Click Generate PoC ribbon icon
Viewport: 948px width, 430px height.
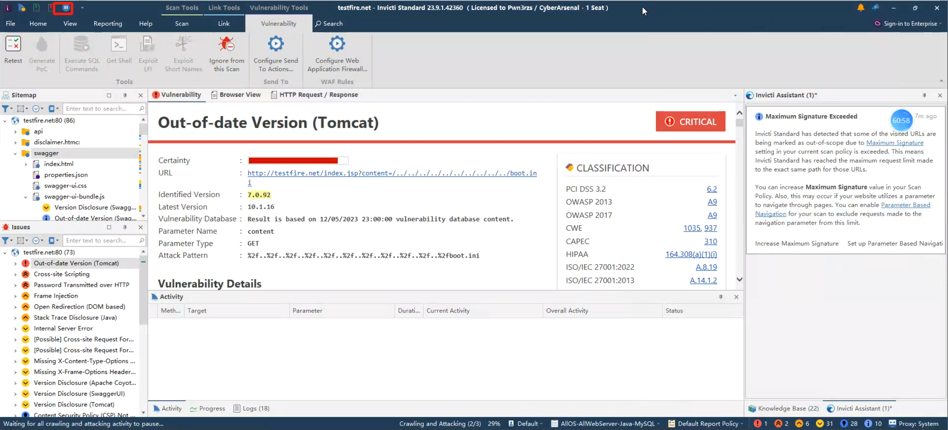point(42,44)
